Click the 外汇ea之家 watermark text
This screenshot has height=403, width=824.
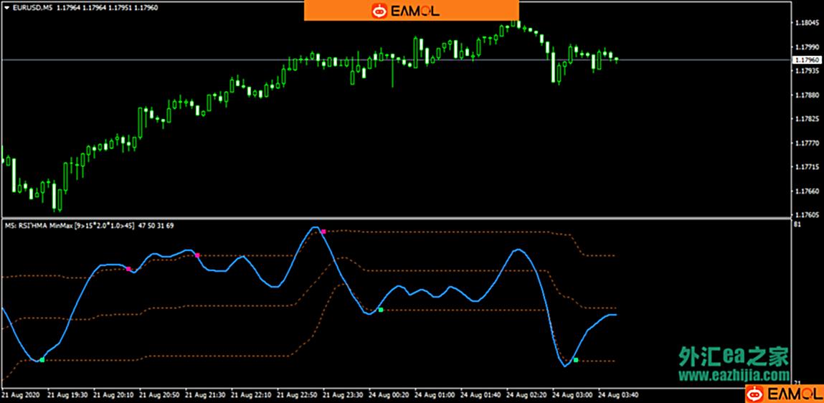point(734,356)
